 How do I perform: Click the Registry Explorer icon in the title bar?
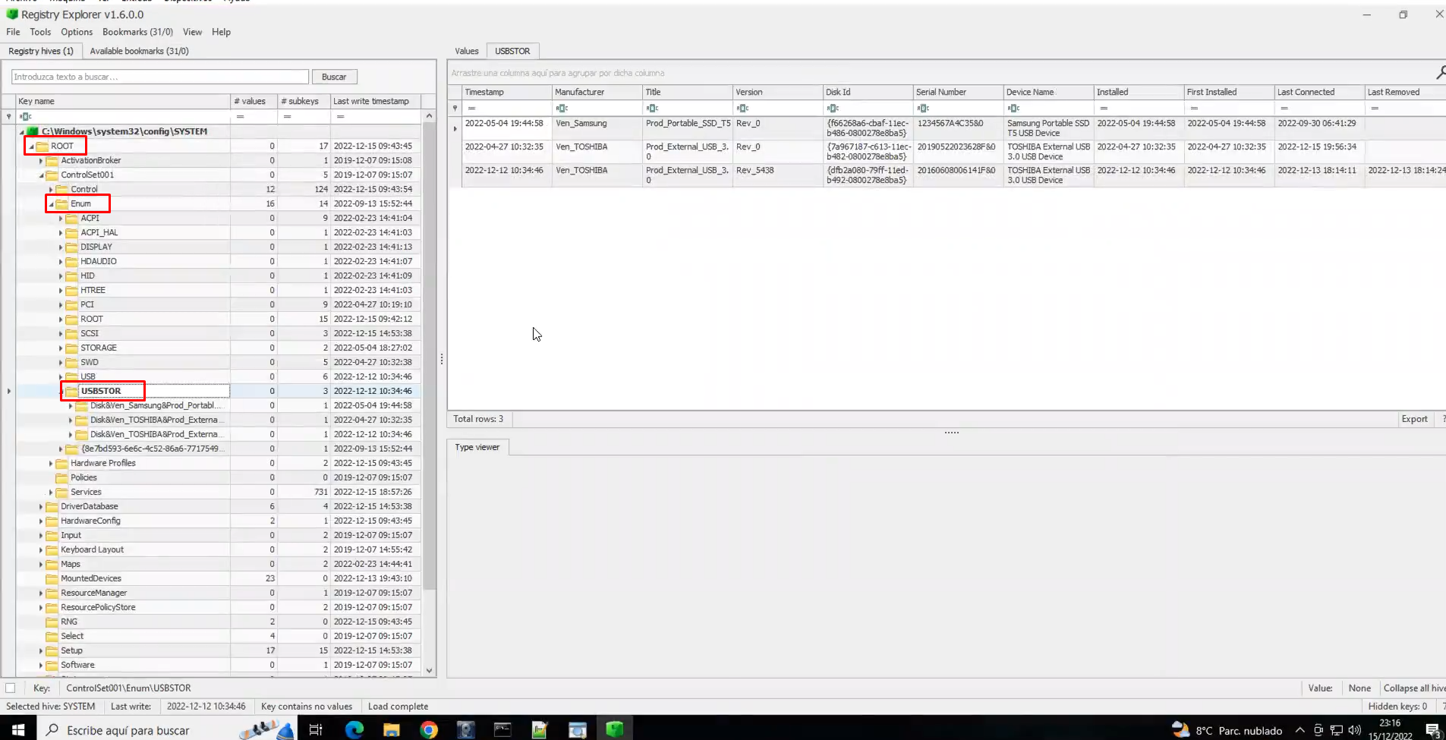pyautogui.click(x=11, y=14)
